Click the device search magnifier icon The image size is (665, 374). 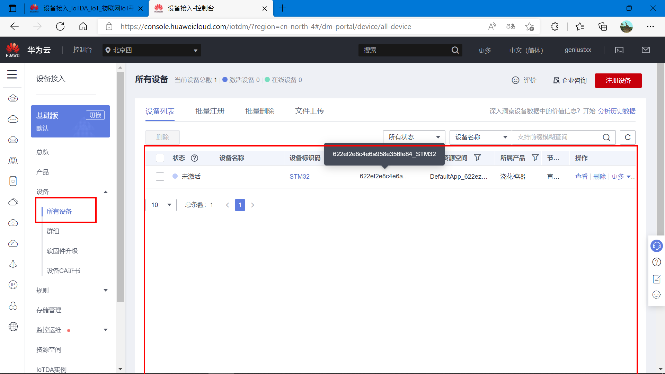pyautogui.click(x=606, y=137)
